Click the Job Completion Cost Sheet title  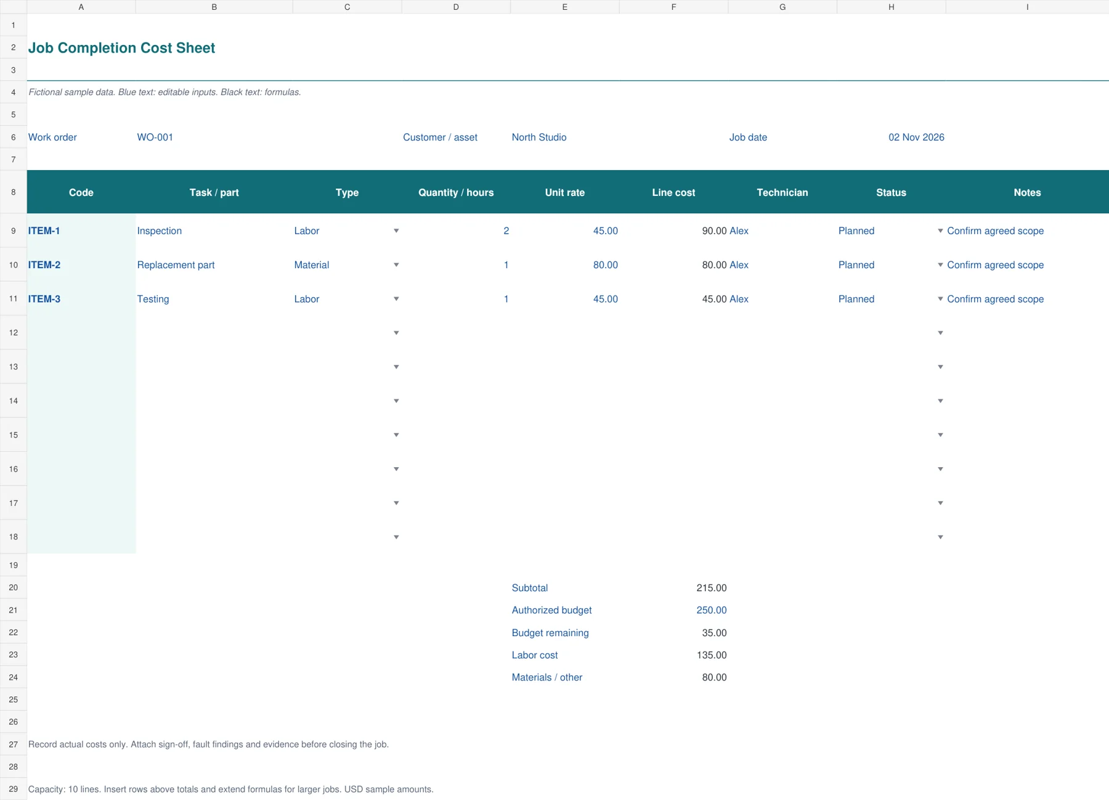coord(121,48)
